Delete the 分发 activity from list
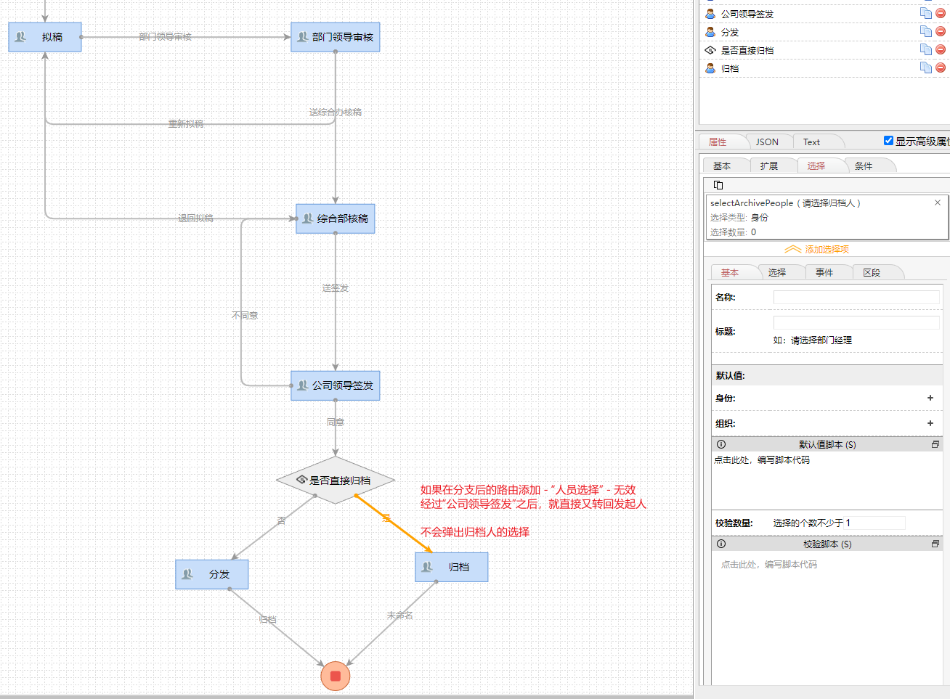Image resolution: width=950 pixels, height=699 pixels. [x=941, y=31]
